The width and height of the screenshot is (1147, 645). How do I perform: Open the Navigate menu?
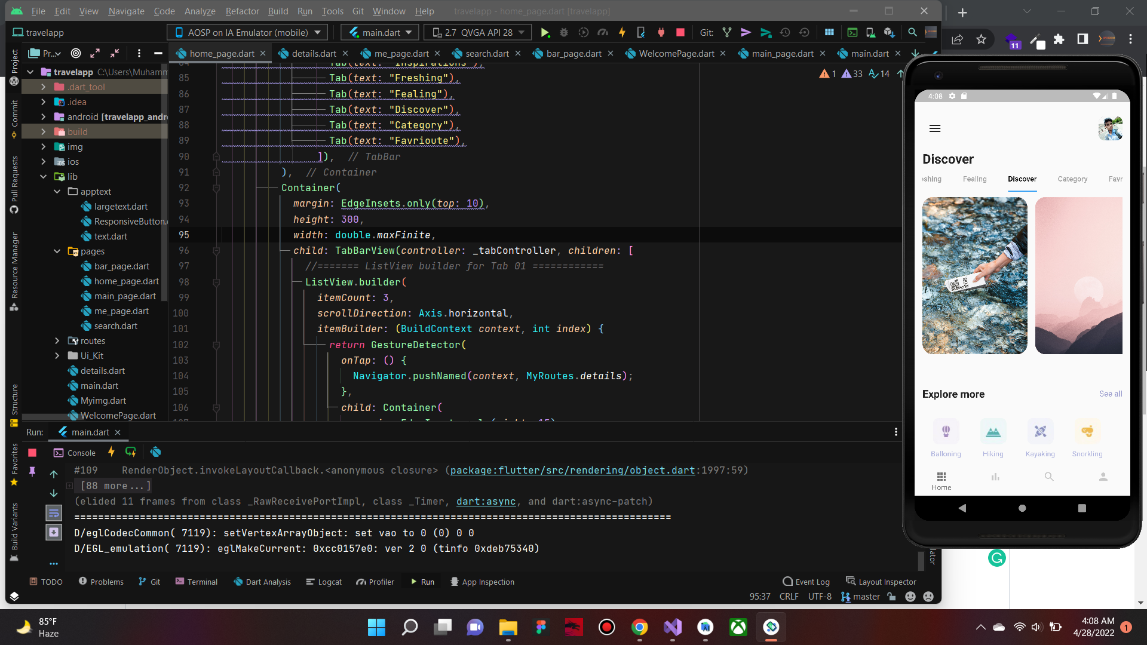(126, 11)
